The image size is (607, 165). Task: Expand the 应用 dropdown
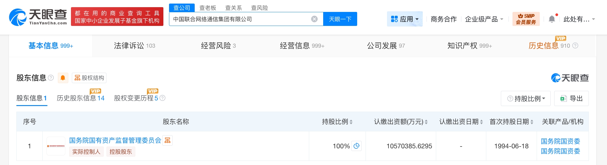[405, 19]
